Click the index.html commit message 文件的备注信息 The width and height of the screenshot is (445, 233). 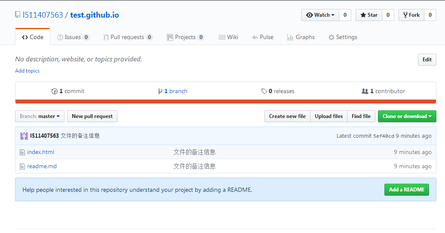pyautogui.click(x=194, y=152)
